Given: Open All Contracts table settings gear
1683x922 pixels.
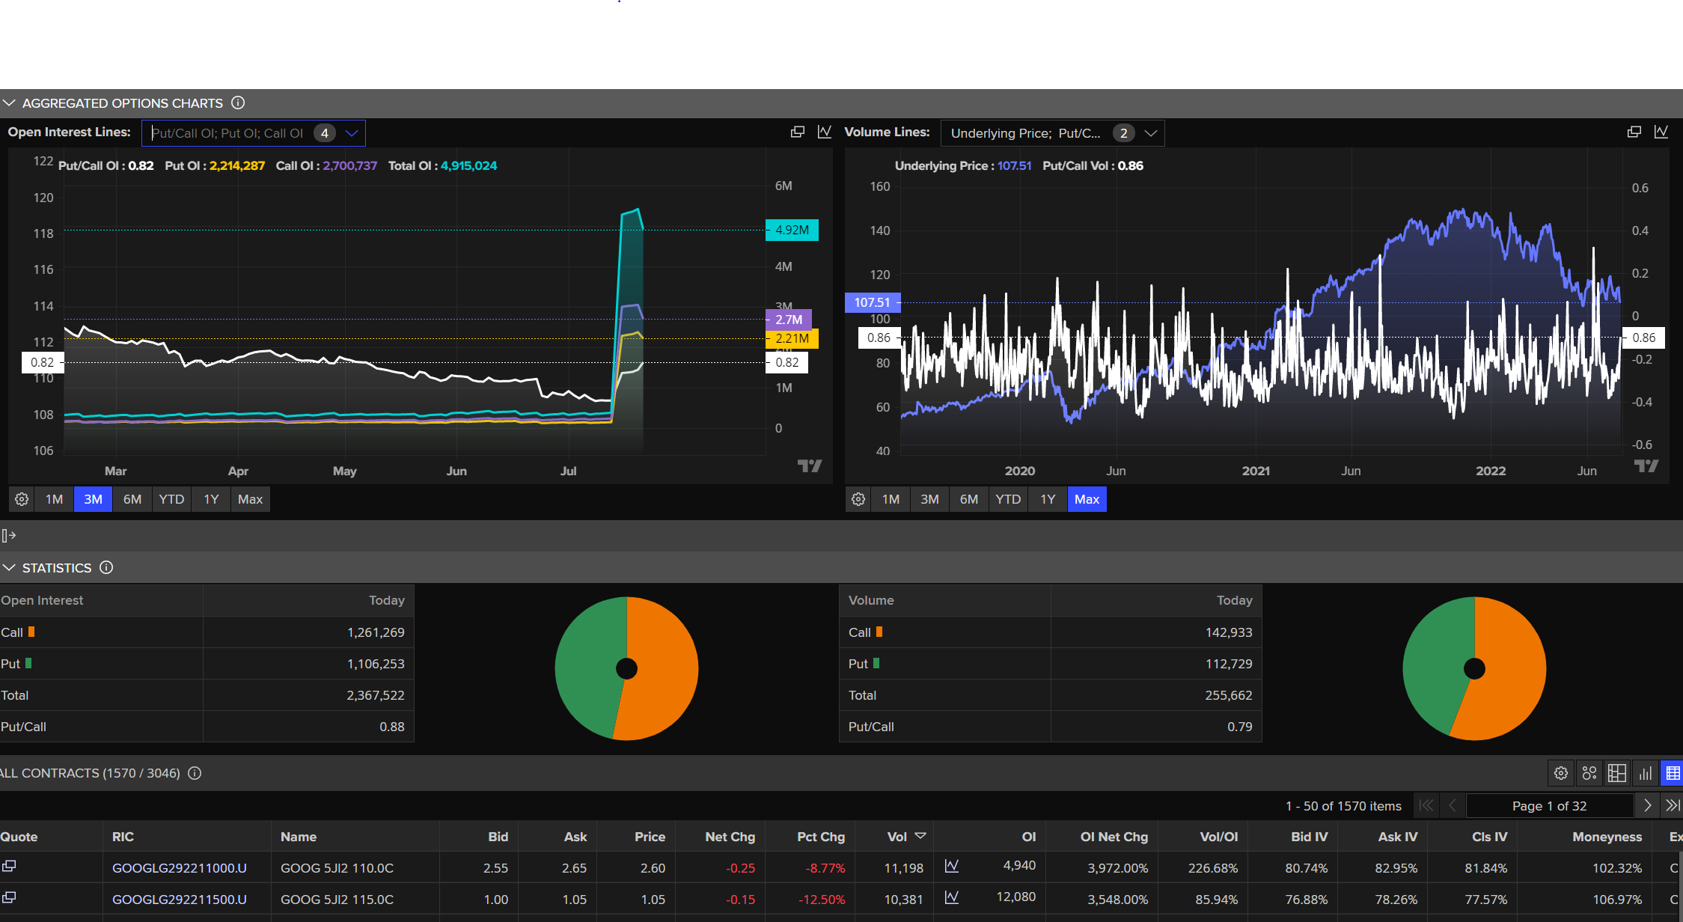Looking at the screenshot, I should [x=1560, y=773].
